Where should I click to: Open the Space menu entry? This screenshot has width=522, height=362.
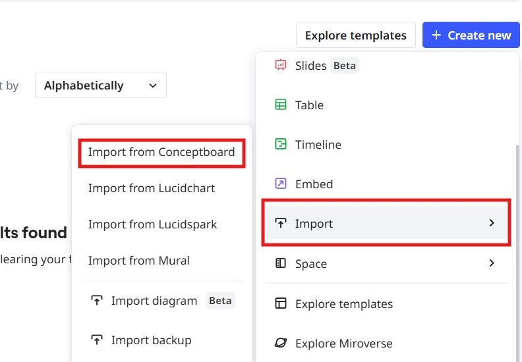[386, 263]
